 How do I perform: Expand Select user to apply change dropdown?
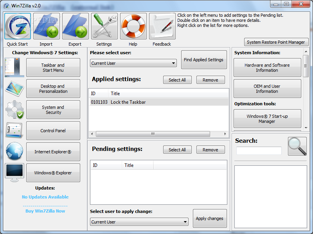139,222
